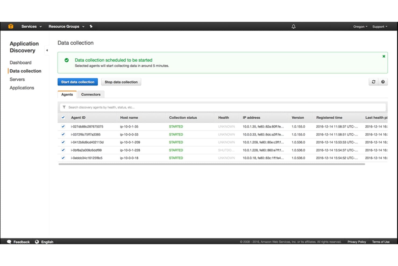Click the horizontal table scrollbar
398x266 pixels.
(x=212, y=164)
